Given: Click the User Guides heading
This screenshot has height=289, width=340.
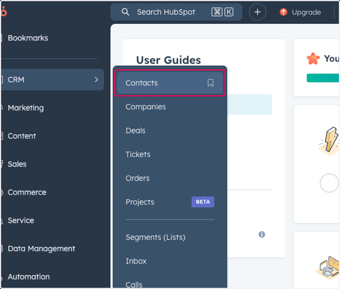Looking at the screenshot, I should click(169, 60).
